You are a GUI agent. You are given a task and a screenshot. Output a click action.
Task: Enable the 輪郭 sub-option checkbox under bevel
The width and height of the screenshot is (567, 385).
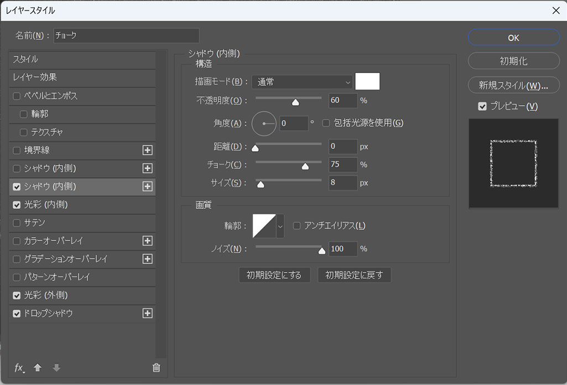[23, 114]
